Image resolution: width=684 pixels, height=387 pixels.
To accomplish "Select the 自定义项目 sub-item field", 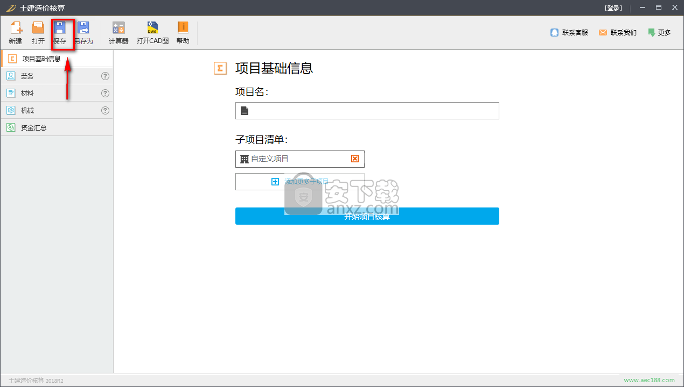I will click(x=300, y=159).
